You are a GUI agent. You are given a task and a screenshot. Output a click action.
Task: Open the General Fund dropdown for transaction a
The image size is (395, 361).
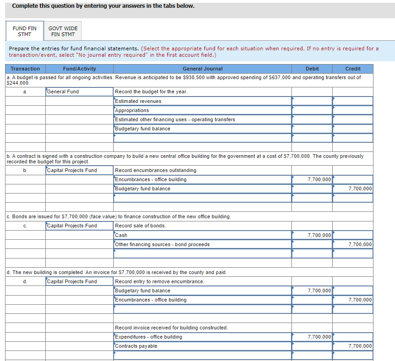point(79,92)
